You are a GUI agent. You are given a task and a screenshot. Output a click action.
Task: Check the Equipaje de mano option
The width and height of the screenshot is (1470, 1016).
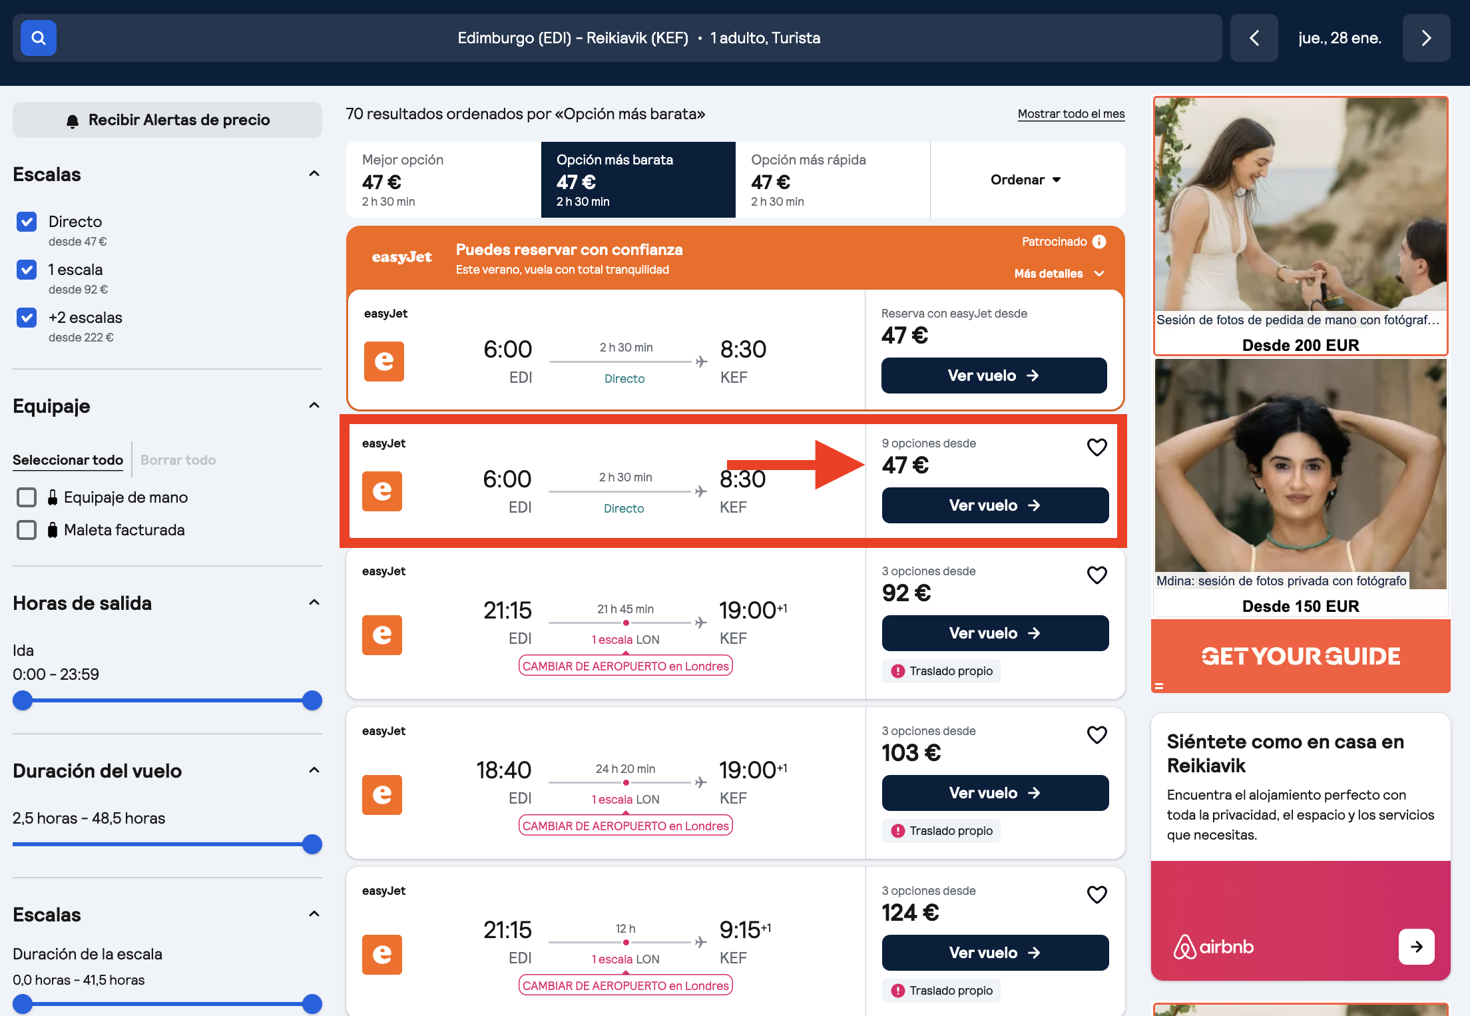pos(27,497)
